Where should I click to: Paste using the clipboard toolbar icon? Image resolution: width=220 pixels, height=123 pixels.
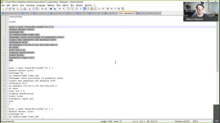point(37,9)
